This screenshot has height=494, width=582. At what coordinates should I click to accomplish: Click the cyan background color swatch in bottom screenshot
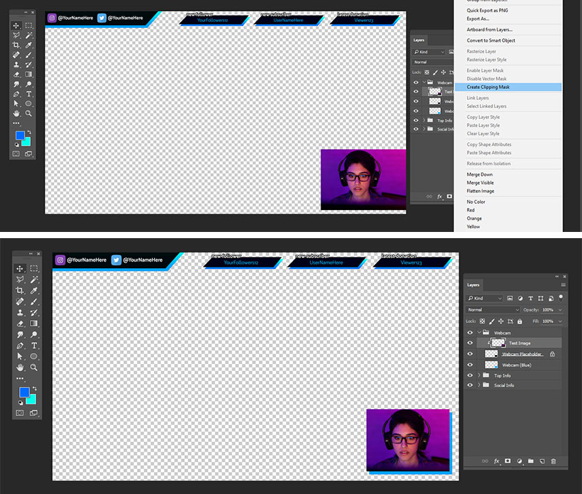click(33, 400)
